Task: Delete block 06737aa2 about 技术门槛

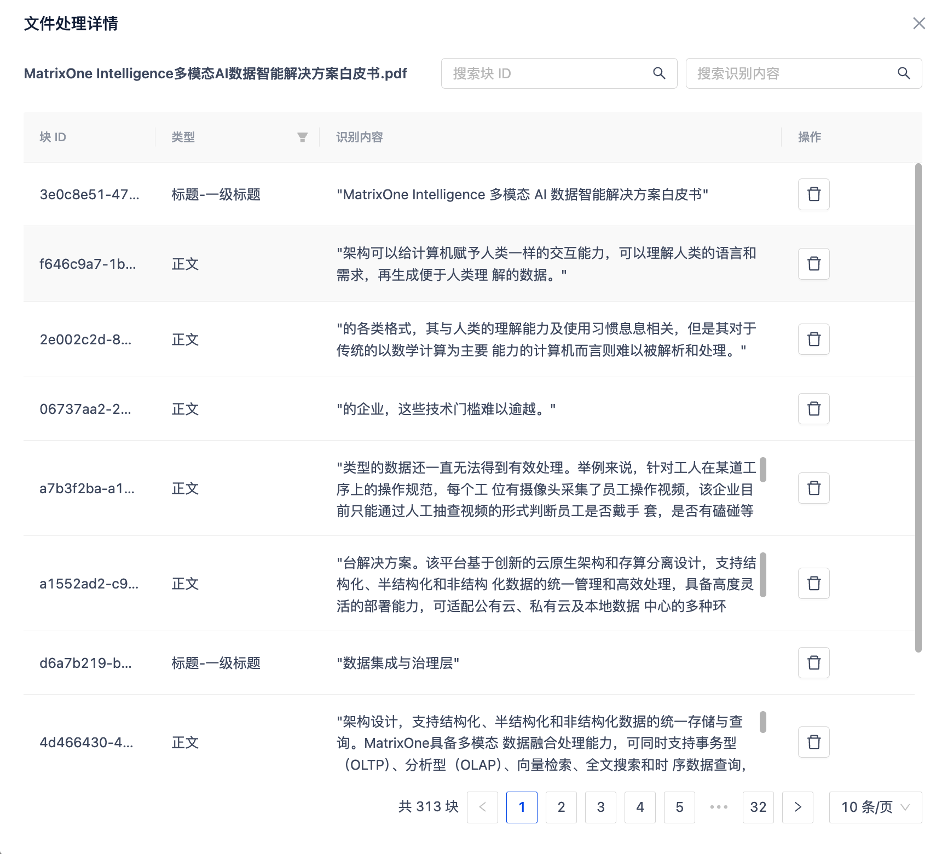Action: click(813, 409)
